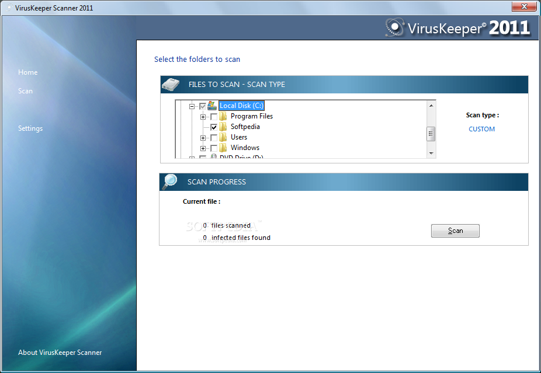Image resolution: width=541 pixels, height=373 pixels.
Task: Click the Softpedia folder icon
Action: point(223,127)
